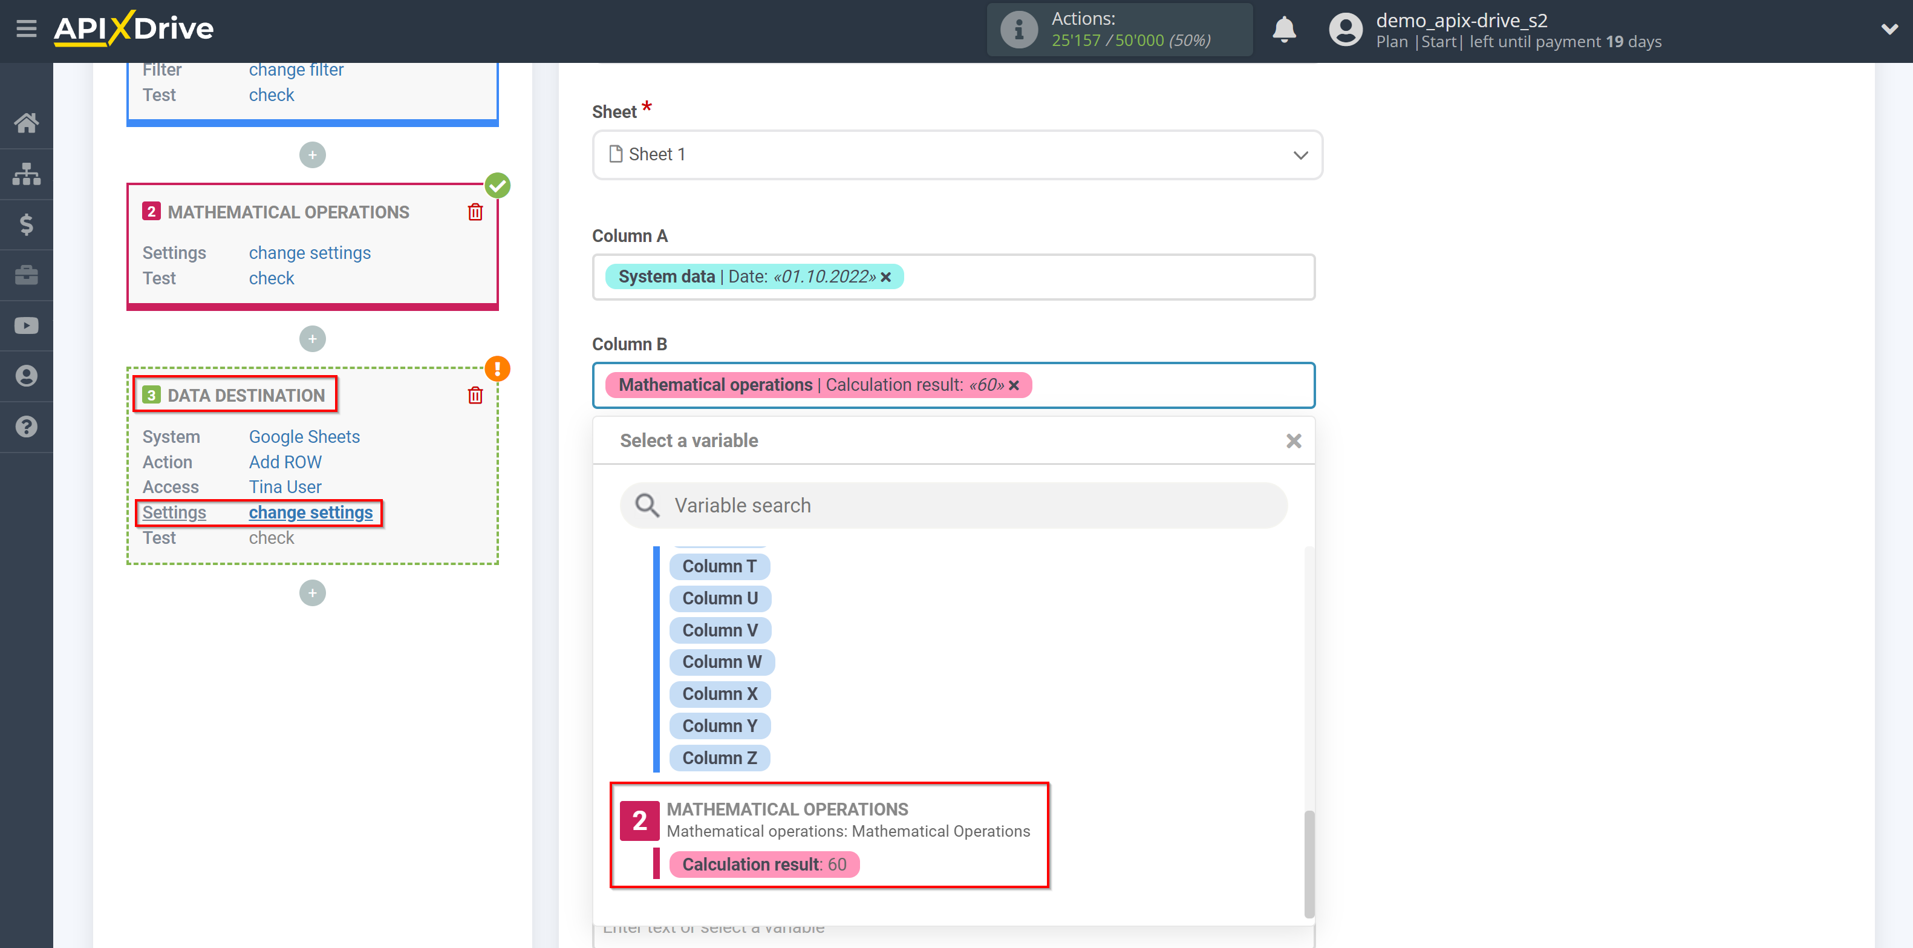Go to Home in sidebar
The width and height of the screenshot is (1913, 948).
pyautogui.click(x=27, y=123)
